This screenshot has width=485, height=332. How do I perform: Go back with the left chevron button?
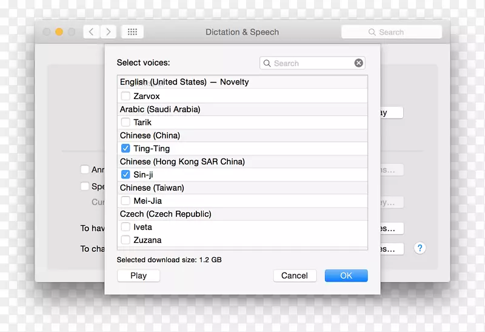pyautogui.click(x=92, y=32)
